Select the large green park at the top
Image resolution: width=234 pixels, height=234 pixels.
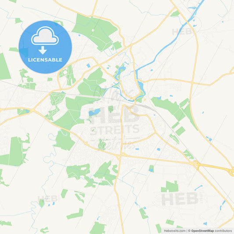pyautogui.click(x=95, y=32)
